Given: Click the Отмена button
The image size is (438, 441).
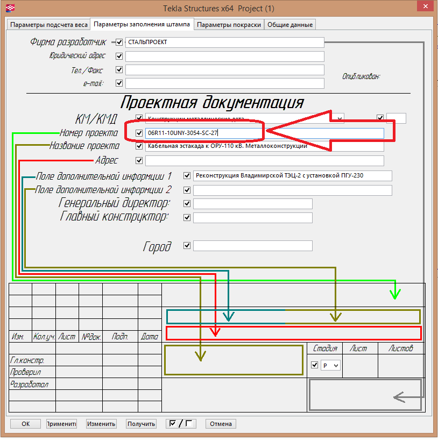Looking at the screenshot, I should 221,424.
